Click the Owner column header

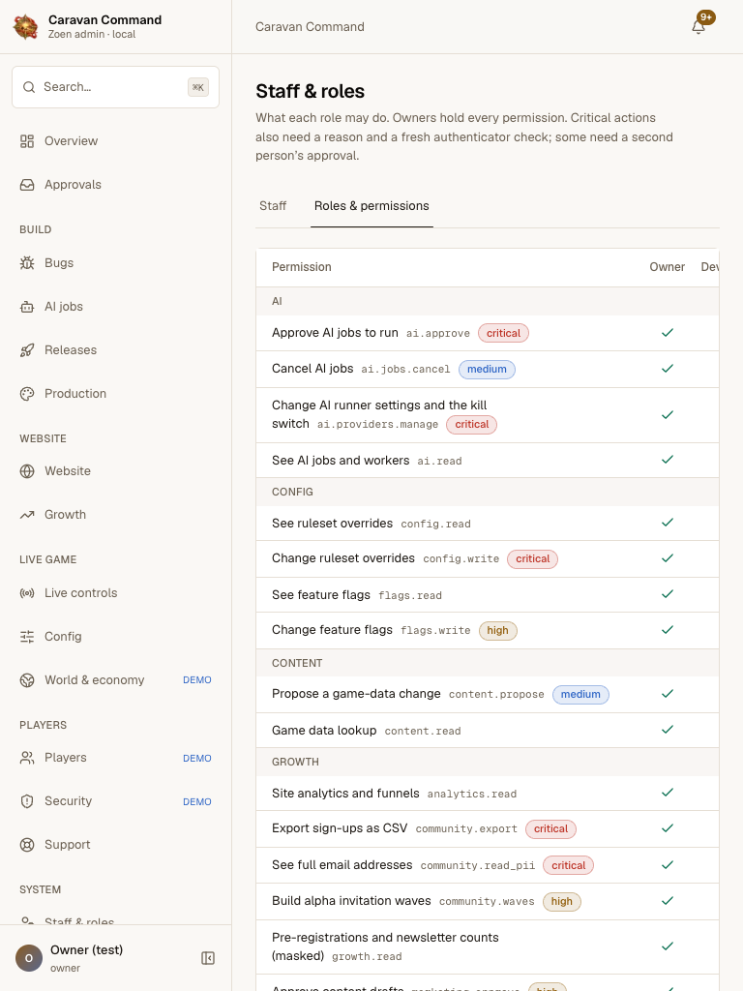[668, 267]
